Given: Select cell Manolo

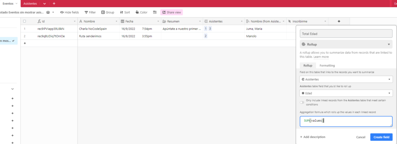Looking at the screenshot, I should click(x=265, y=36).
